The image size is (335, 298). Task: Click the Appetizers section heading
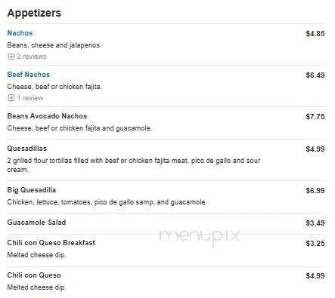click(x=34, y=13)
